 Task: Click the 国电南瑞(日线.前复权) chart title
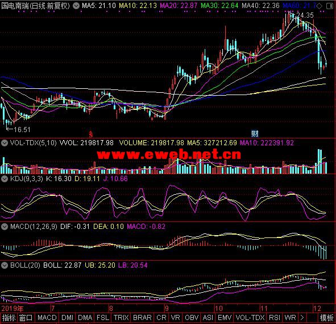(x=36, y=6)
